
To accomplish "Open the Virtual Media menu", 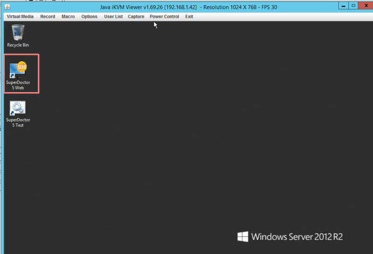I will 20,17.
